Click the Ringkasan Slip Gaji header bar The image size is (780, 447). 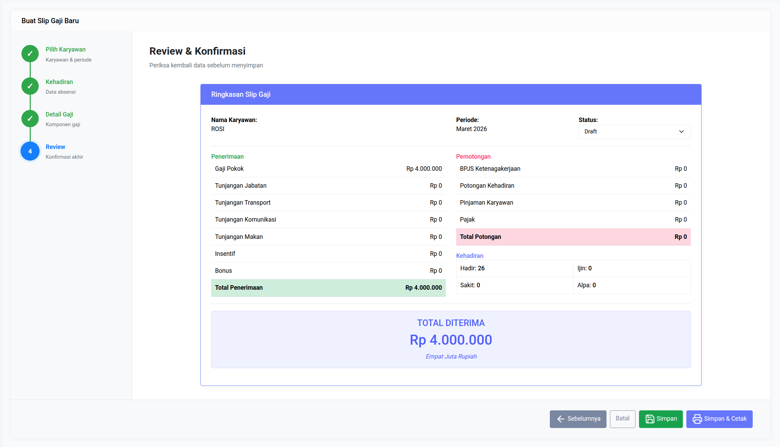click(451, 94)
